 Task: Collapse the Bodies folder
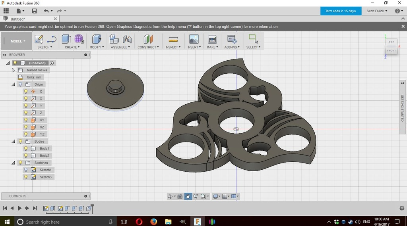click(x=13, y=142)
